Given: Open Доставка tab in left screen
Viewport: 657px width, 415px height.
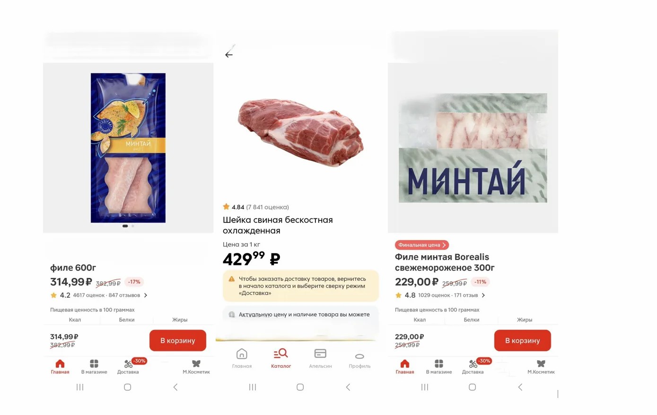Looking at the screenshot, I should (128, 367).
